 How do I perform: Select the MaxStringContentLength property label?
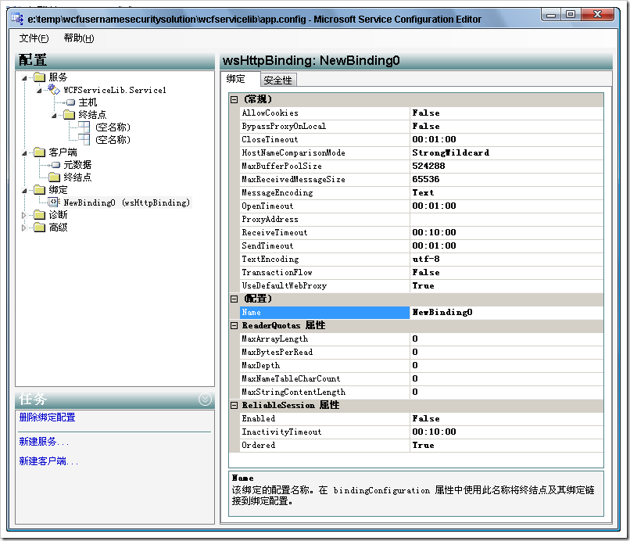coord(293,392)
